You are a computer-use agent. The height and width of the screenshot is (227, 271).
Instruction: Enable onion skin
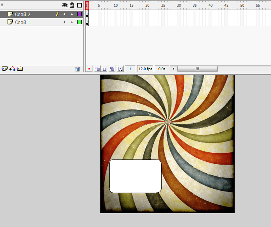click(98, 69)
